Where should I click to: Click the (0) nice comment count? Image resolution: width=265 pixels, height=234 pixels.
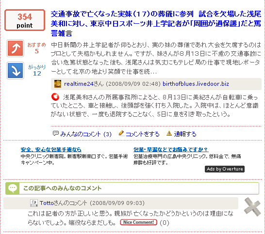coord(165,223)
